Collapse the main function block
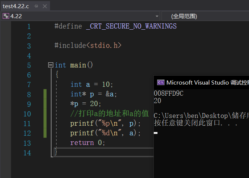249x178 pixels. (51, 65)
